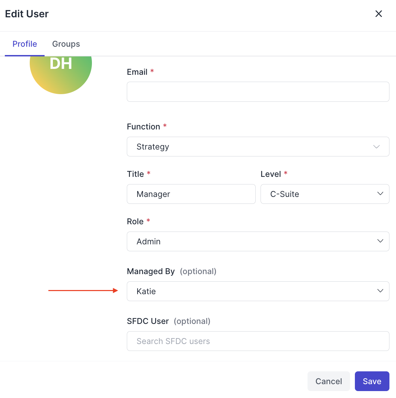Click the chevron arrow in Function field

(x=377, y=147)
